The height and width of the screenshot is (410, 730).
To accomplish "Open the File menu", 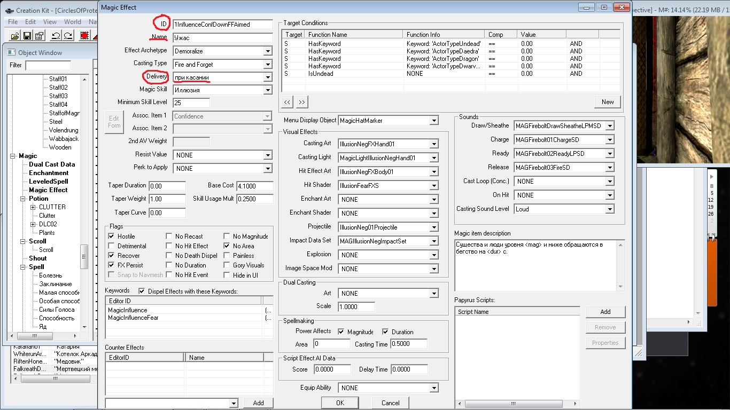I will click(13, 22).
